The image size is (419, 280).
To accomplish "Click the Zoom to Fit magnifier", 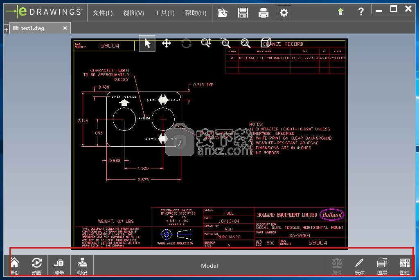I will (x=245, y=43).
